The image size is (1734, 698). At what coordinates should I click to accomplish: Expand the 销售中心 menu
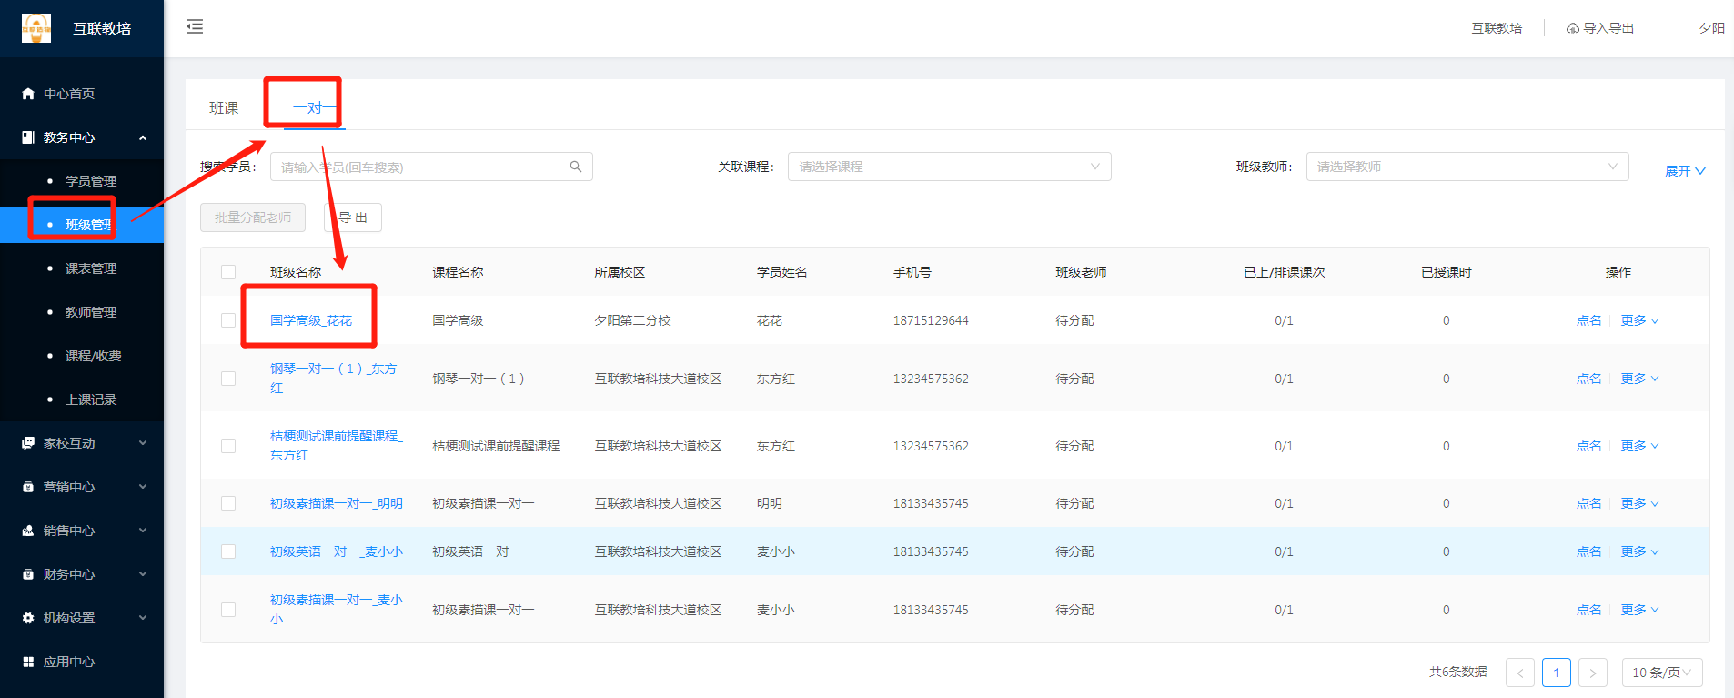[143, 531]
